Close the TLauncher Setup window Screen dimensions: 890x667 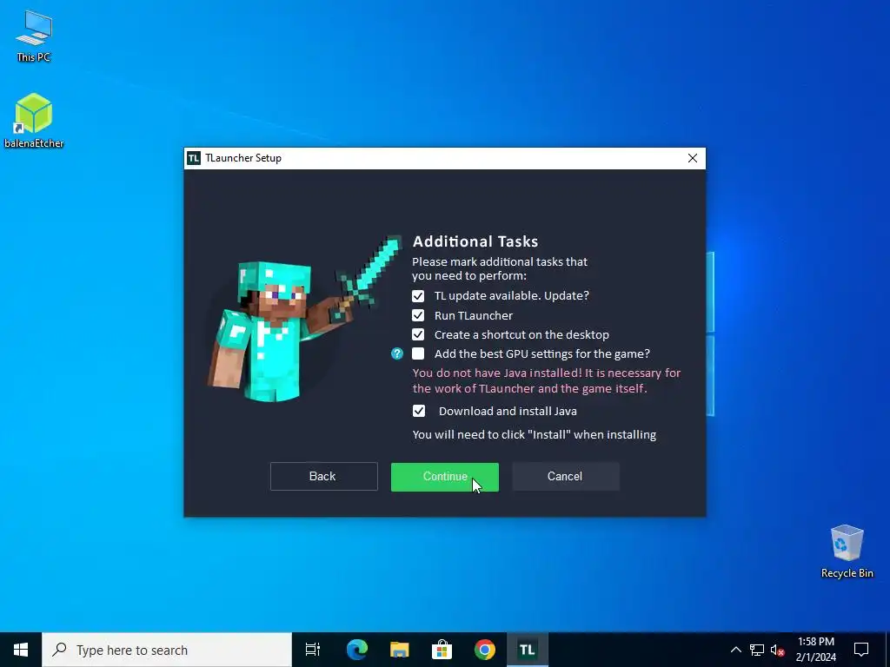pos(693,158)
